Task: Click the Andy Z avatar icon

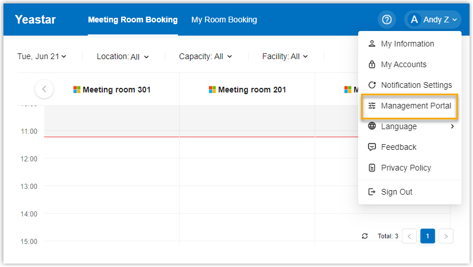Action: 414,20
